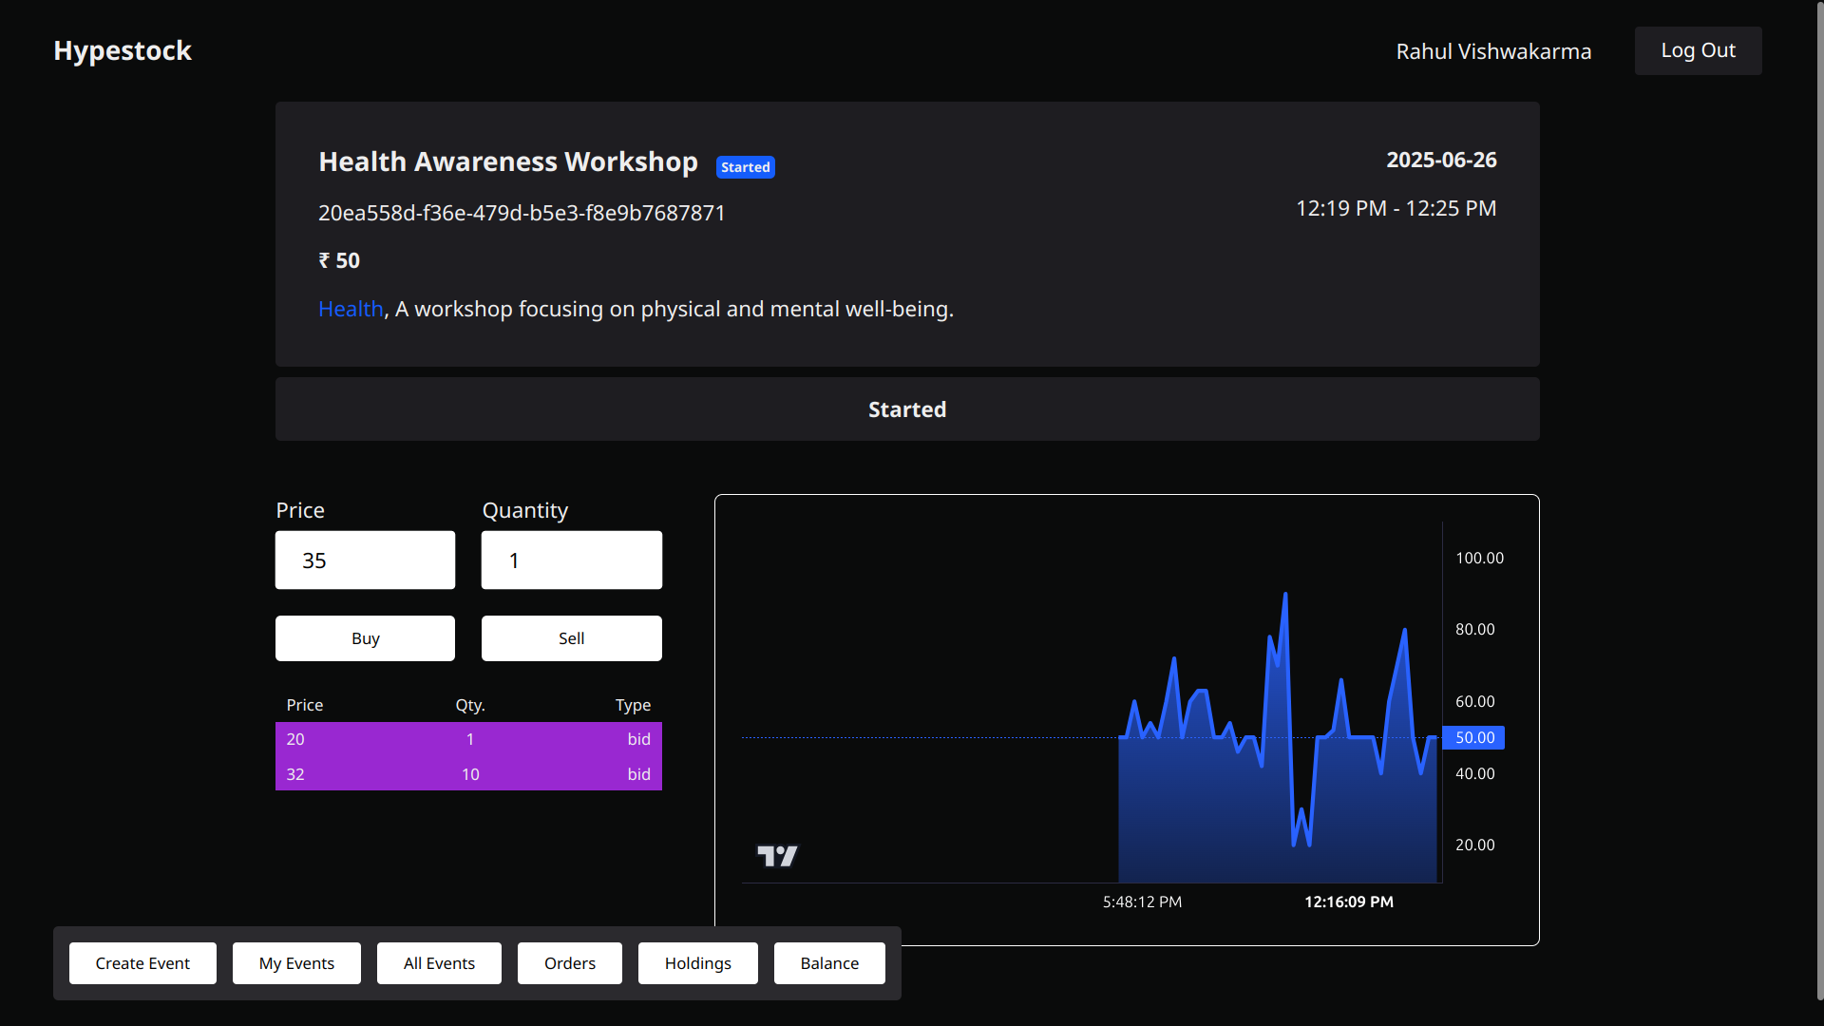Click the Sell button
The width and height of the screenshot is (1824, 1026).
570,637
